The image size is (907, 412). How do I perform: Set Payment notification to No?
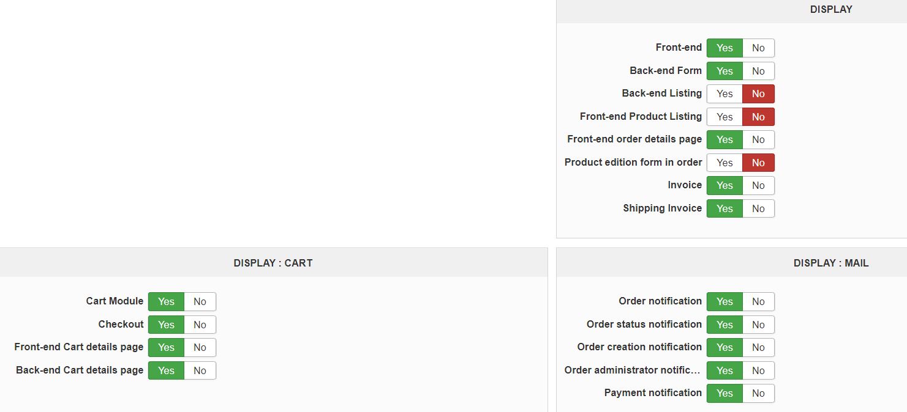758,393
